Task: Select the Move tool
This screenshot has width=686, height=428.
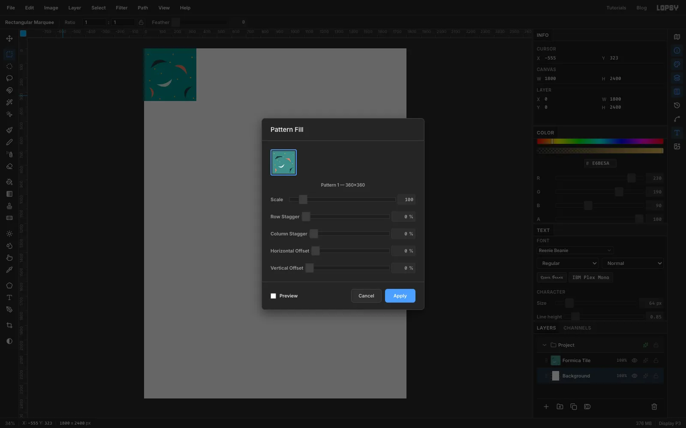Action: coord(9,39)
